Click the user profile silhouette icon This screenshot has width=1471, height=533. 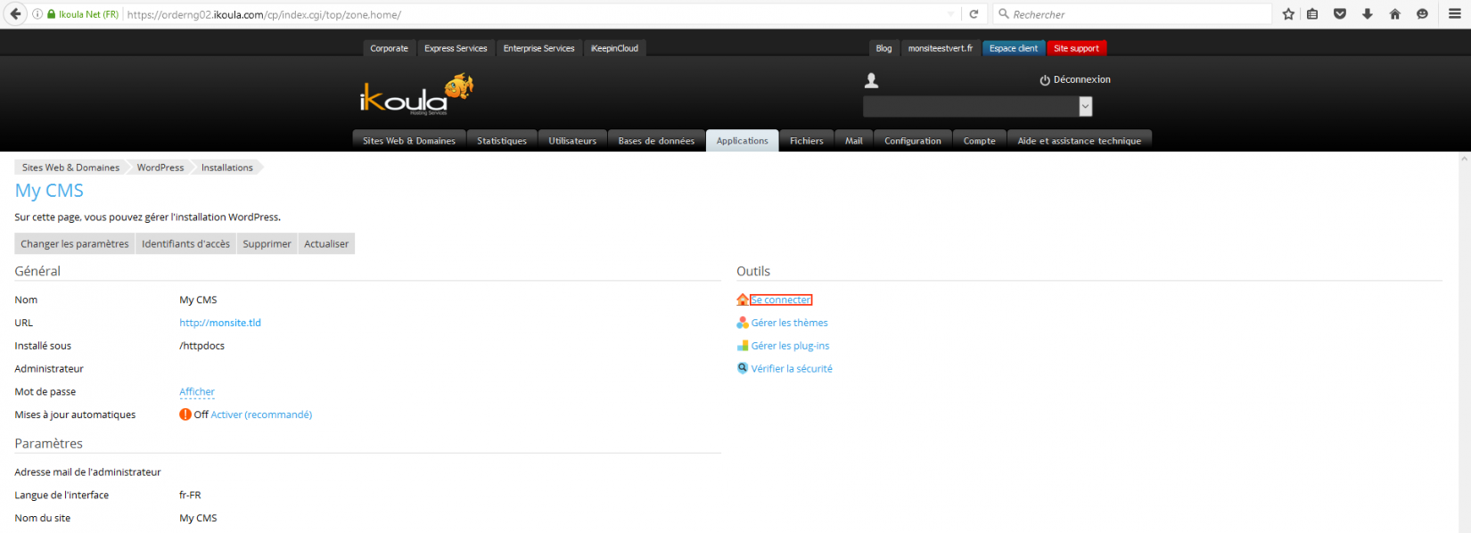(x=872, y=80)
